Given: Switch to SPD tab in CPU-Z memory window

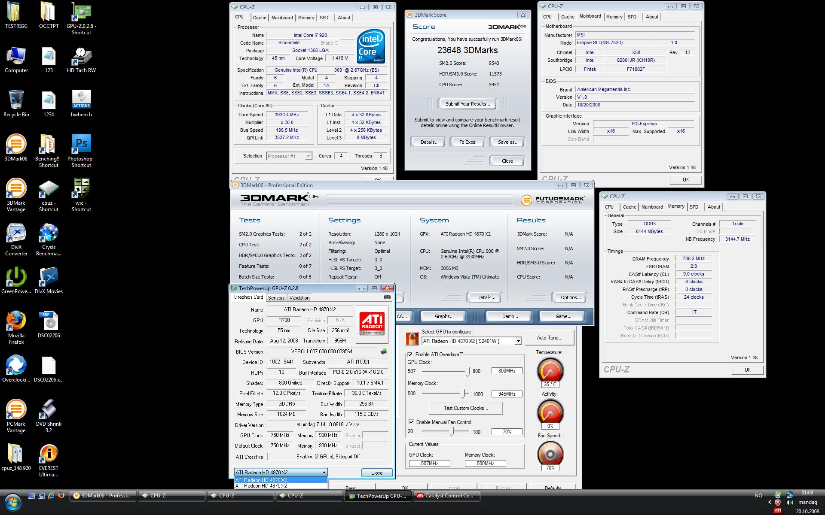Looking at the screenshot, I should [x=694, y=207].
